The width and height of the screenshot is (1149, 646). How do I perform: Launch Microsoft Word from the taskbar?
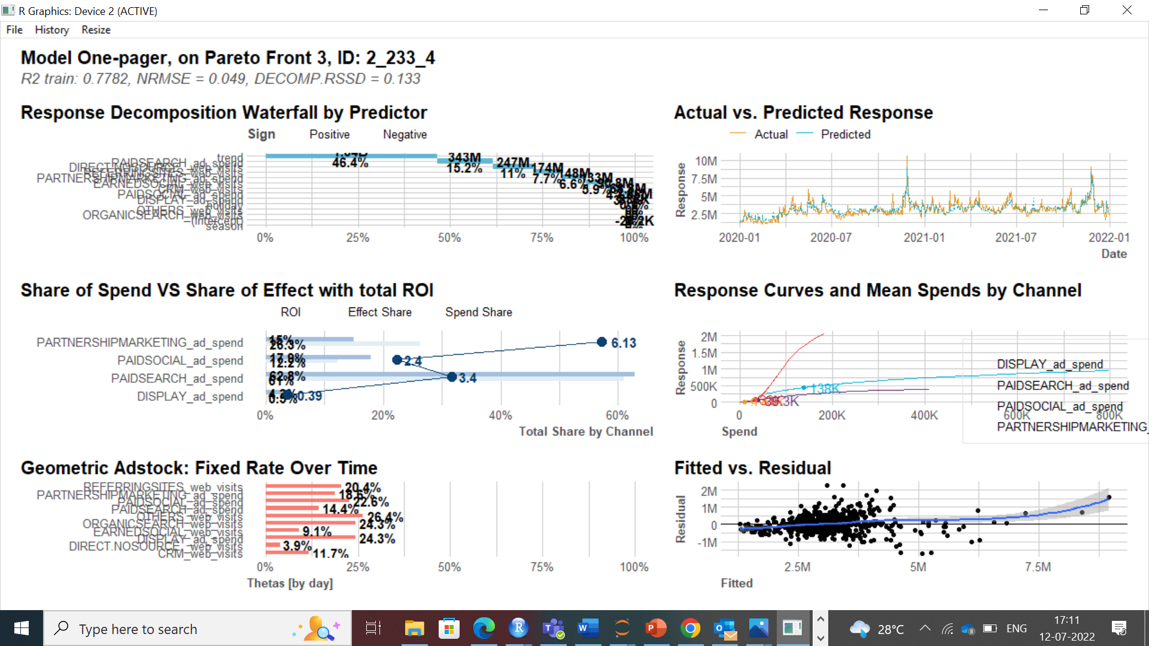coord(587,628)
